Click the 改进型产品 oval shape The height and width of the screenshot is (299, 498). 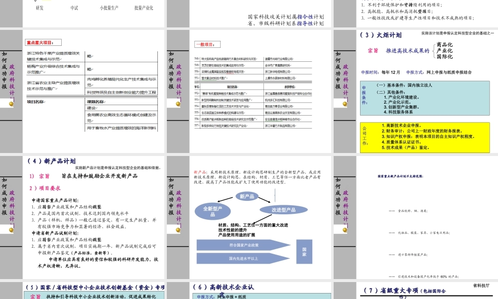coord(284,210)
